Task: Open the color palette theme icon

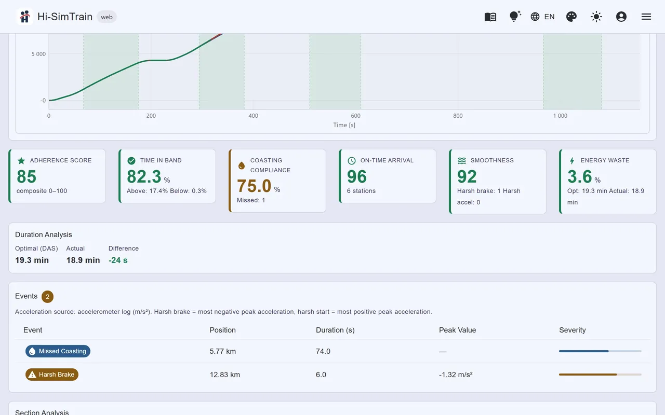Action: tap(571, 17)
